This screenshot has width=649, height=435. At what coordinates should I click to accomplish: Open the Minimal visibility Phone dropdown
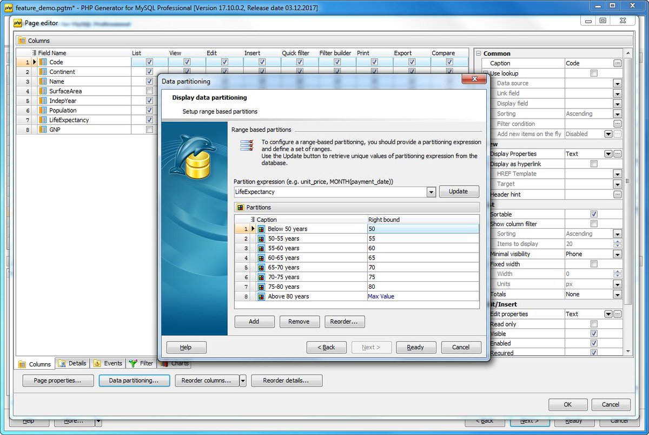pos(617,254)
